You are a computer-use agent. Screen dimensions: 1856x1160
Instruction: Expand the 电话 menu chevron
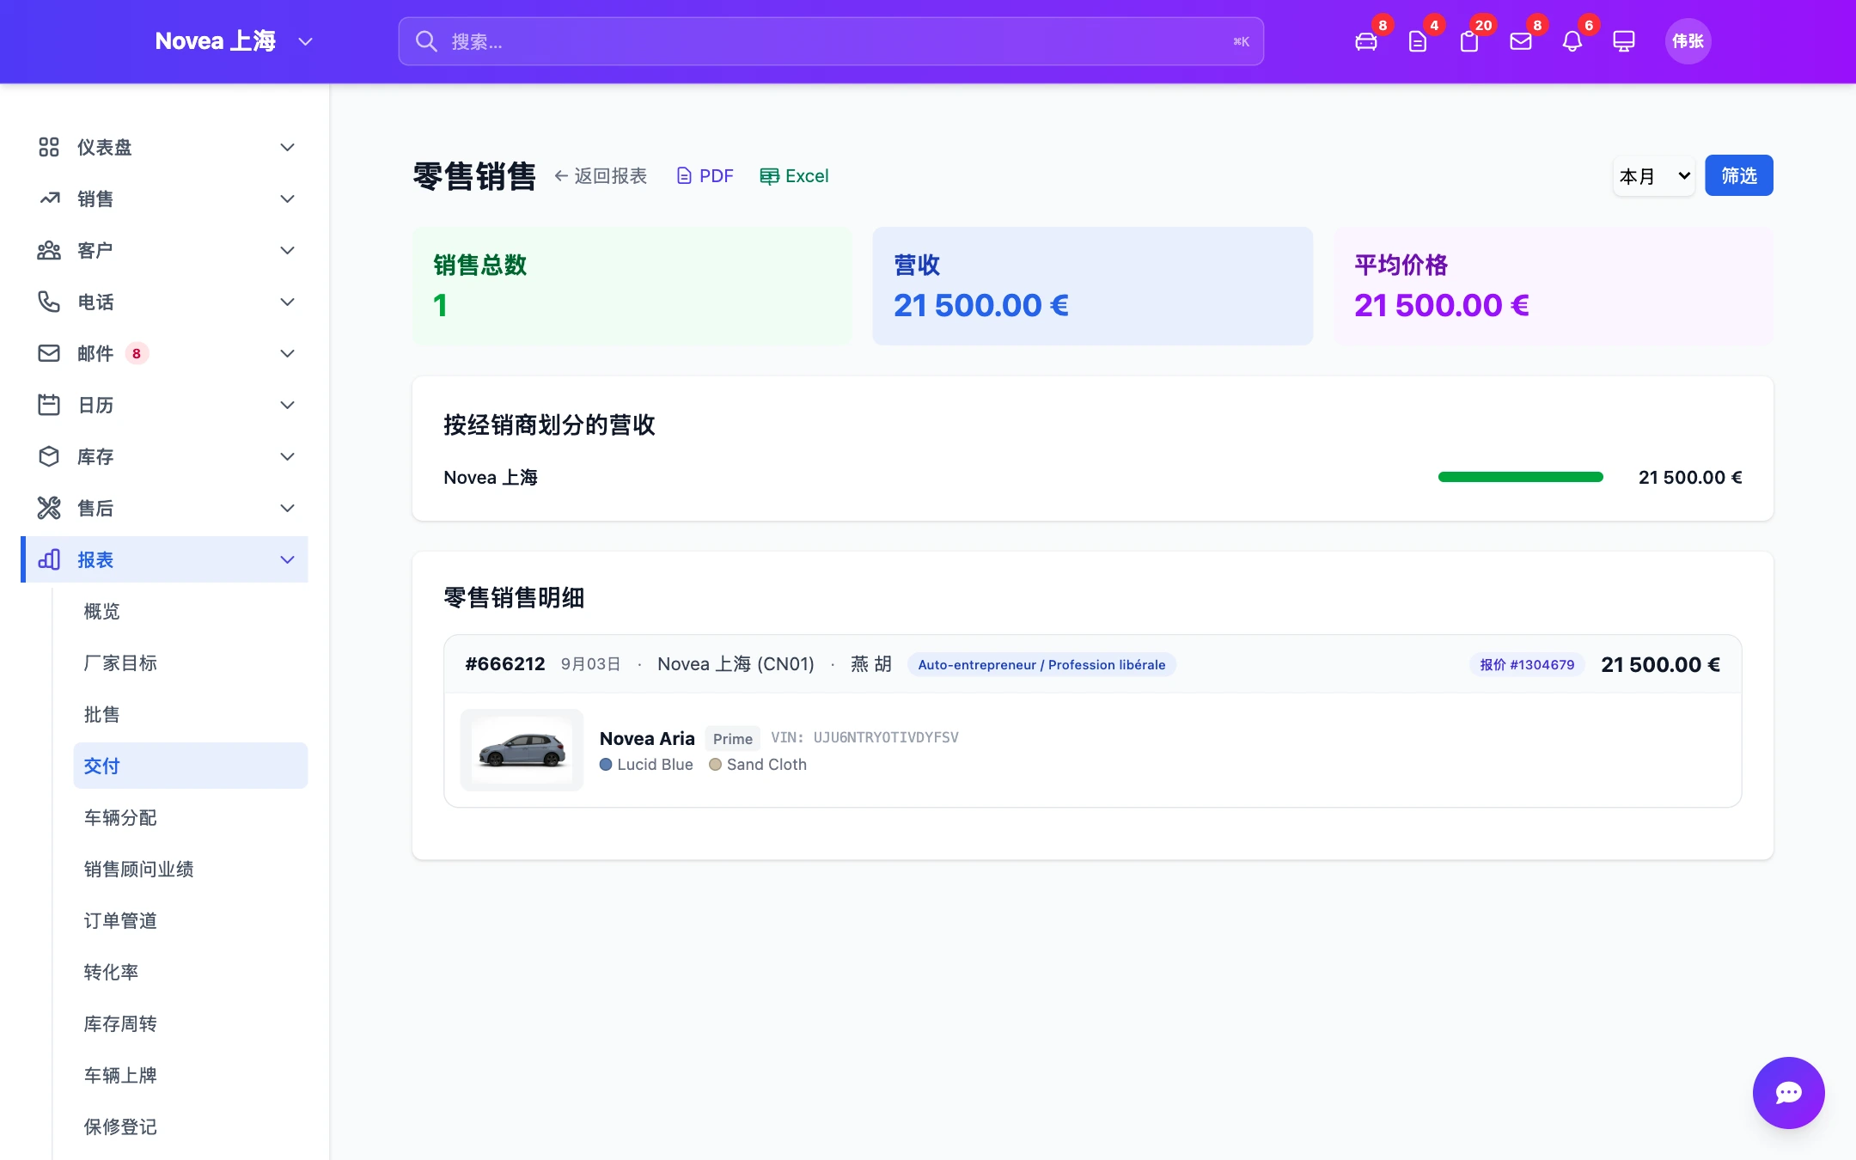(288, 302)
